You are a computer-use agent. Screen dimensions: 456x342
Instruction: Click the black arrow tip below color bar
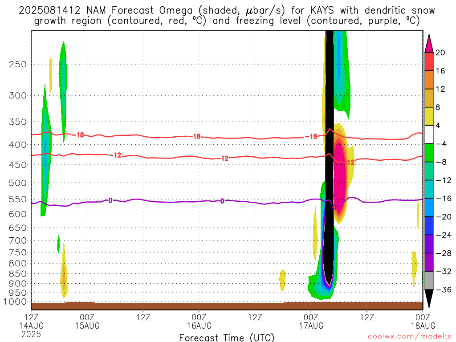pos(429,299)
